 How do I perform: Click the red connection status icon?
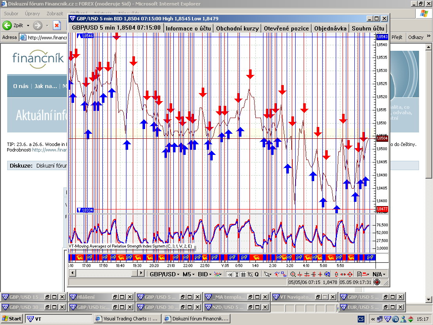coord(377,282)
